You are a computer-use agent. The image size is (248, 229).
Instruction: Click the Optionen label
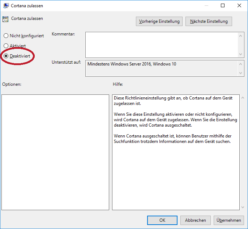coord(12,84)
